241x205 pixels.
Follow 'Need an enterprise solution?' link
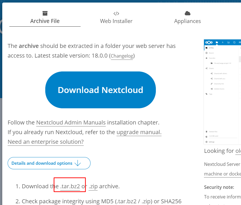46,142
